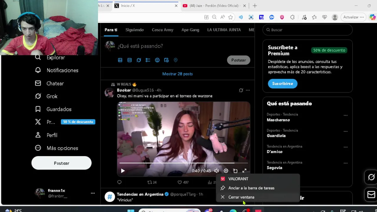Click the big Postear sidebar button

click(62, 163)
